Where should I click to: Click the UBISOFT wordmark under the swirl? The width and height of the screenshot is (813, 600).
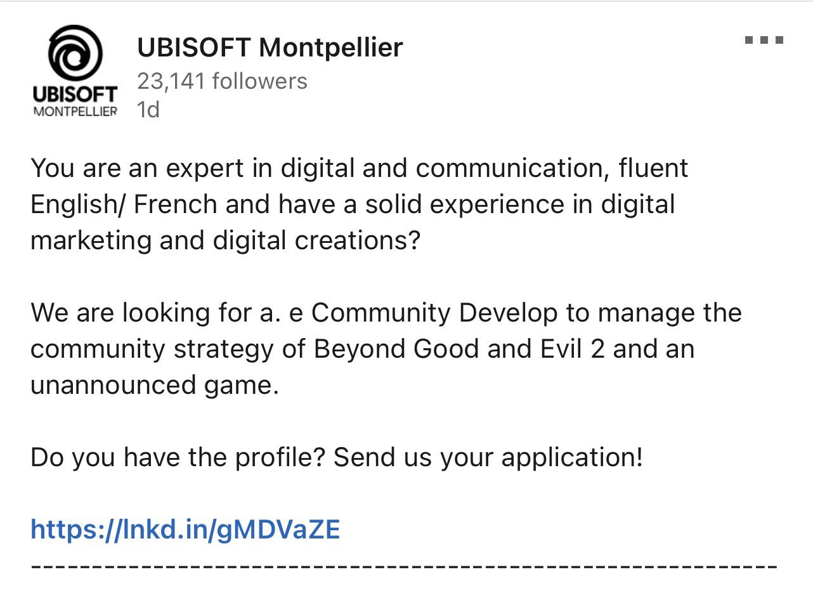tap(75, 95)
